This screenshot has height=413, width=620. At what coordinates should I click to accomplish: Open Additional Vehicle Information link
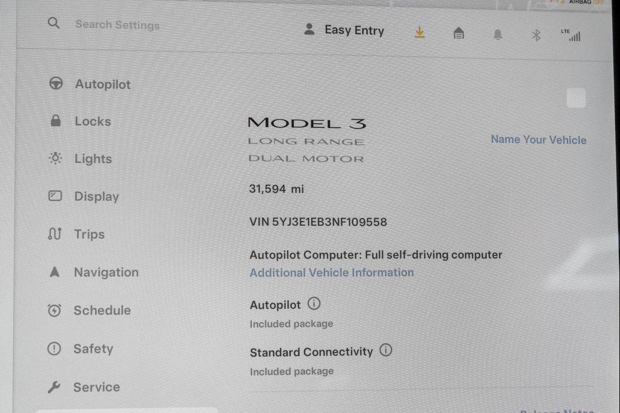click(332, 273)
